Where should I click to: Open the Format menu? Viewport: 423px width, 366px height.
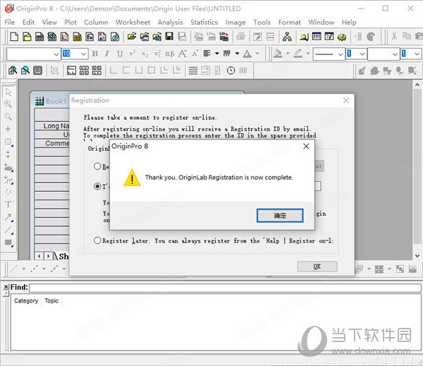290,22
